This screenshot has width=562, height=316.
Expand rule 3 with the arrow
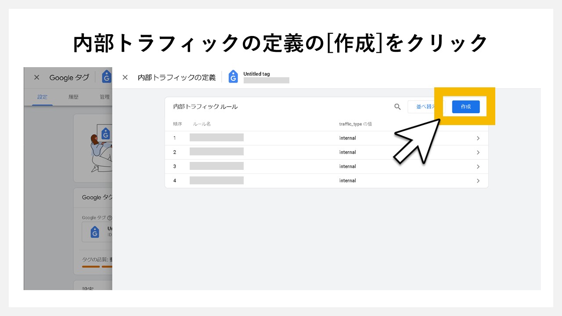point(478,166)
